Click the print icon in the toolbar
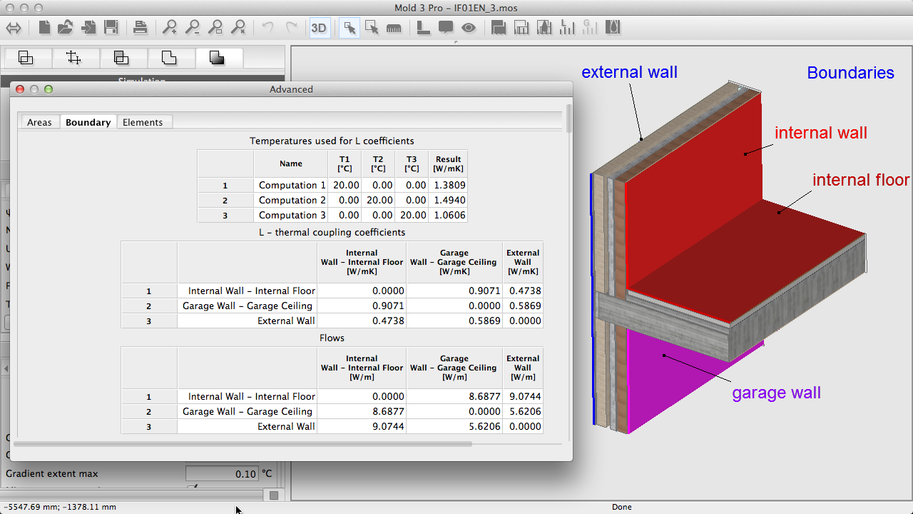The image size is (913, 514). (x=140, y=28)
